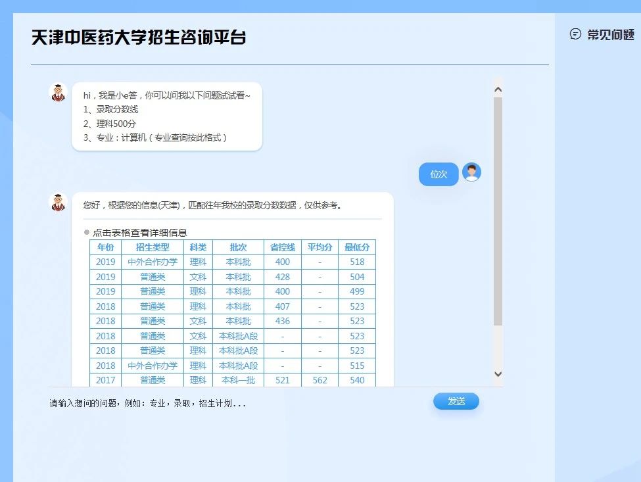Click 中外合作办学 in the 2018 row

coord(153,366)
